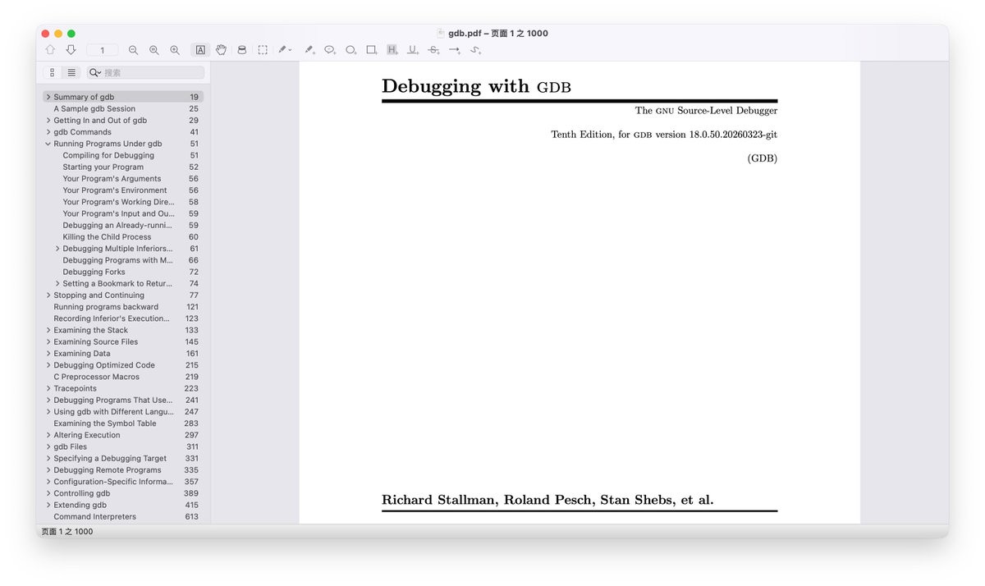
Task: Expand Summary of gdb outline entry
Action: [48, 97]
